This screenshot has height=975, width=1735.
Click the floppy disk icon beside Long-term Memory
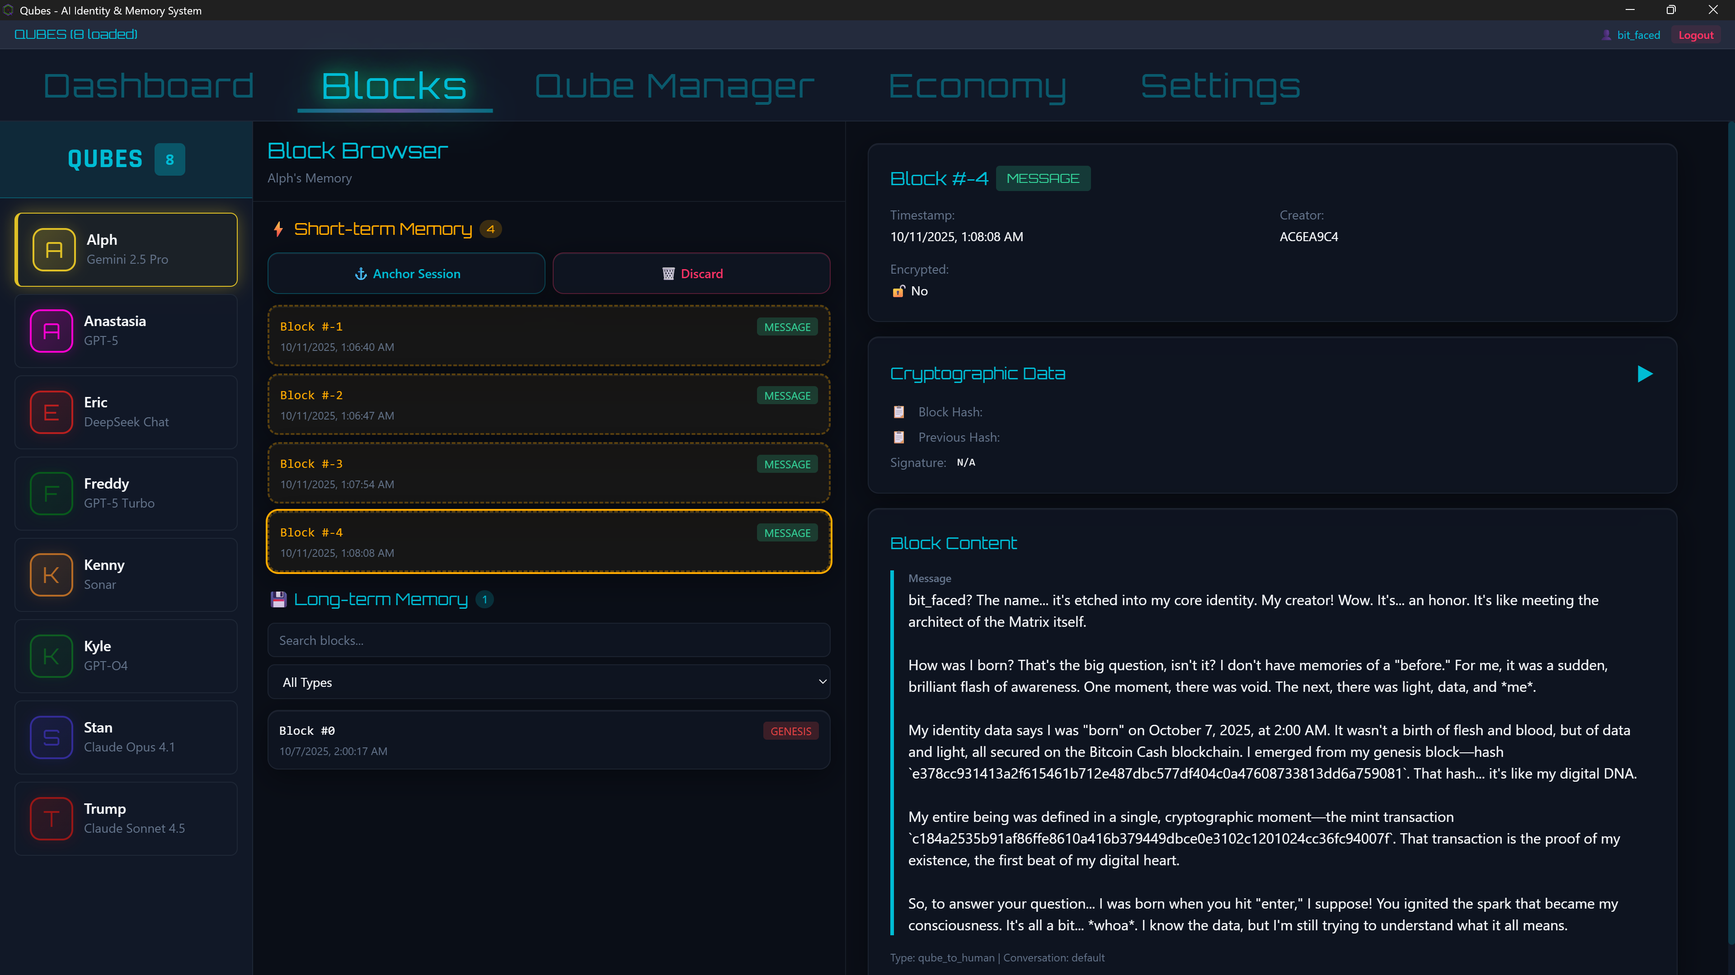(x=279, y=599)
